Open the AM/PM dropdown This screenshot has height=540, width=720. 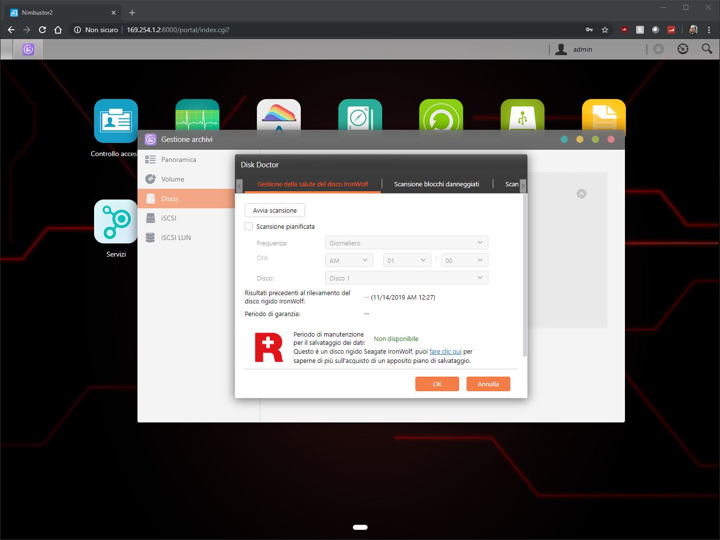click(349, 260)
